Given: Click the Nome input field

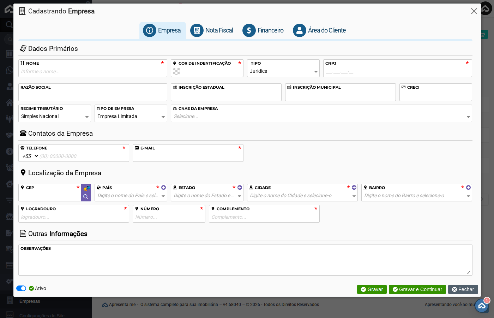Looking at the screenshot, I should [92, 71].
